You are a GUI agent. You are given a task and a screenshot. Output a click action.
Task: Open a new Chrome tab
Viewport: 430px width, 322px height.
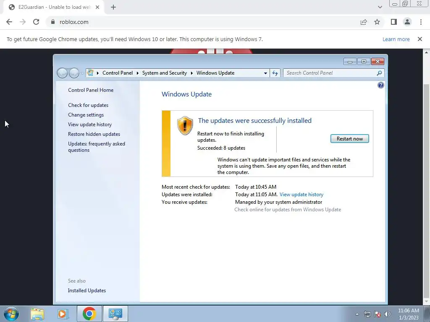113,7
